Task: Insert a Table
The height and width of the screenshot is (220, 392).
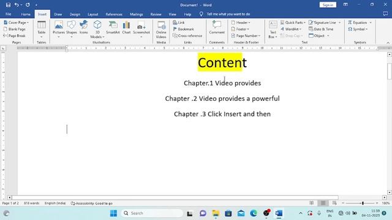Action: [x=41, y=29]
